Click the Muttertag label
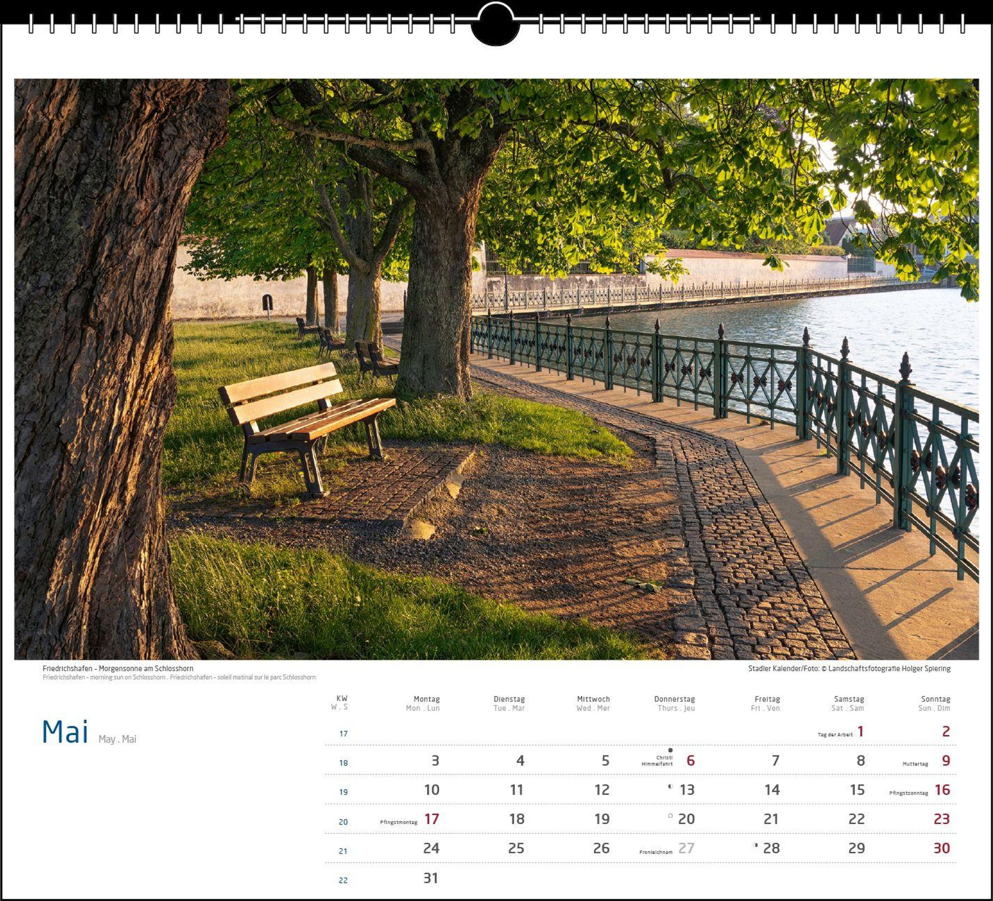Screen dimensions: 993x901 (x=915, y=764)
